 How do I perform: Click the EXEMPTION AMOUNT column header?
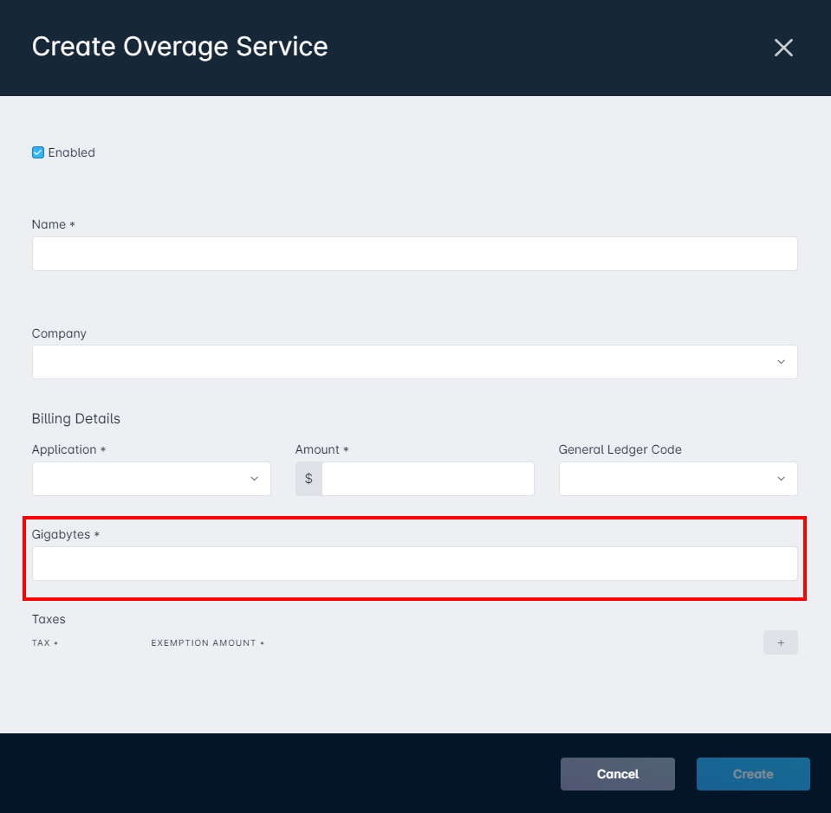[207, 642]
